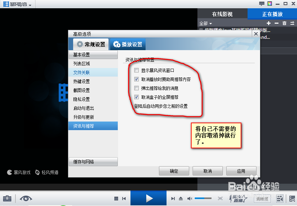Expand the 缓存与网络 section
Screen dimensions: 297x206
point(93,162)
